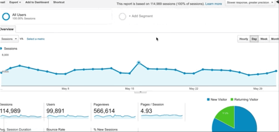This screenshot has width=279, height=132.
Task: Switch the chart to Hourly view
Action: (243, 39)
